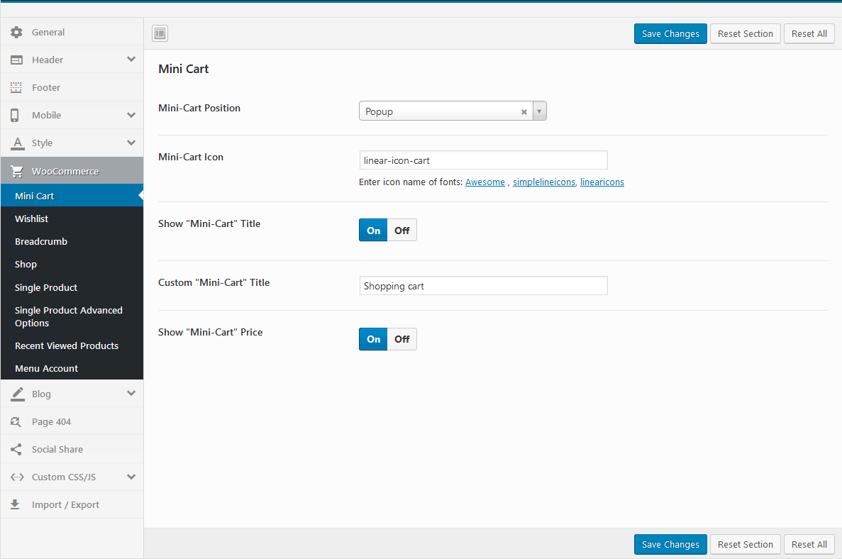The width and height of the screenshot is (842, 559).
Task: Turn off Show Mini-Cart Price
Action: (x=401, y=339)
